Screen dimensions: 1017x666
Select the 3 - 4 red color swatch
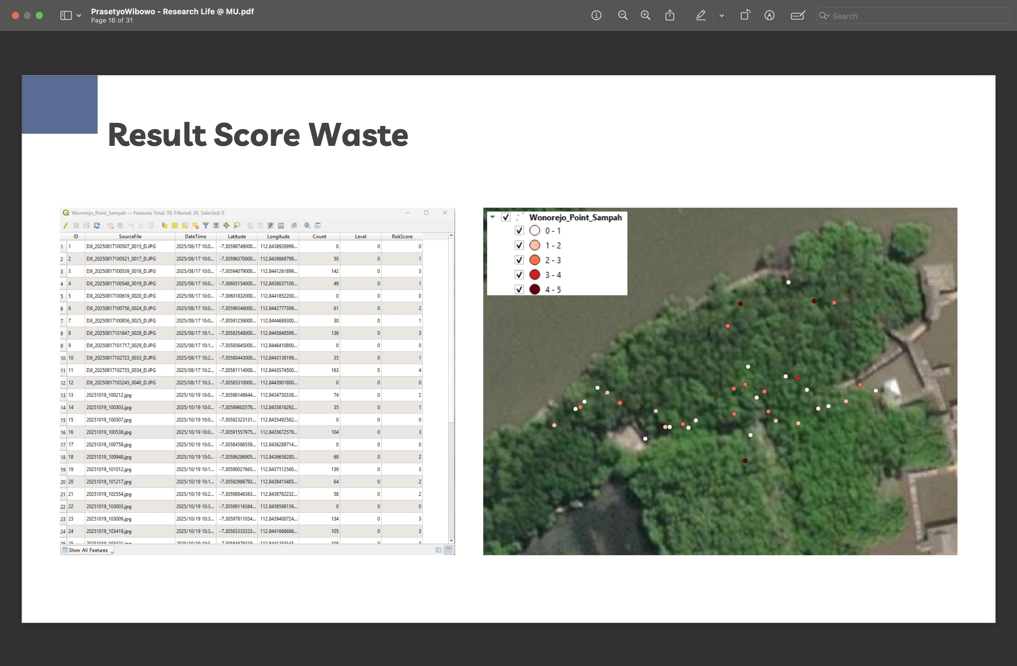pyautogui.click(x=535, y=275)
